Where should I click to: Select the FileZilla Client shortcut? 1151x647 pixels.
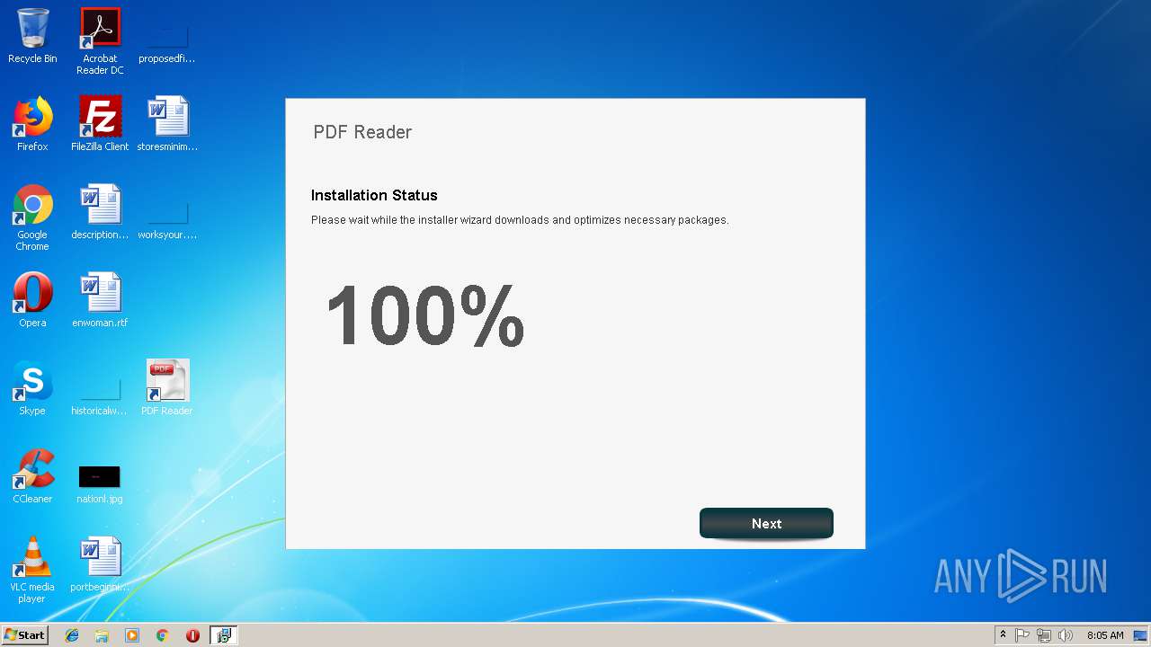click(100, 124)
